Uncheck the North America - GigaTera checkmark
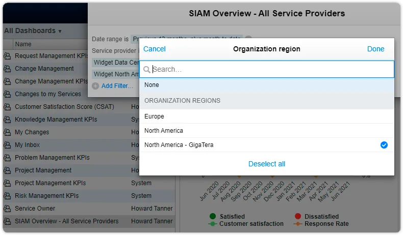The height and width of the screenshot is (235, 403). [x=384, y=145]
